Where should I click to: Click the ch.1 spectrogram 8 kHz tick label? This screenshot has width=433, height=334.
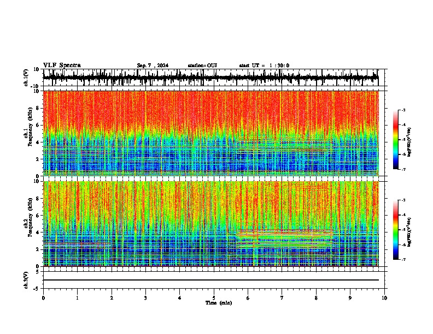coord(38,108)
